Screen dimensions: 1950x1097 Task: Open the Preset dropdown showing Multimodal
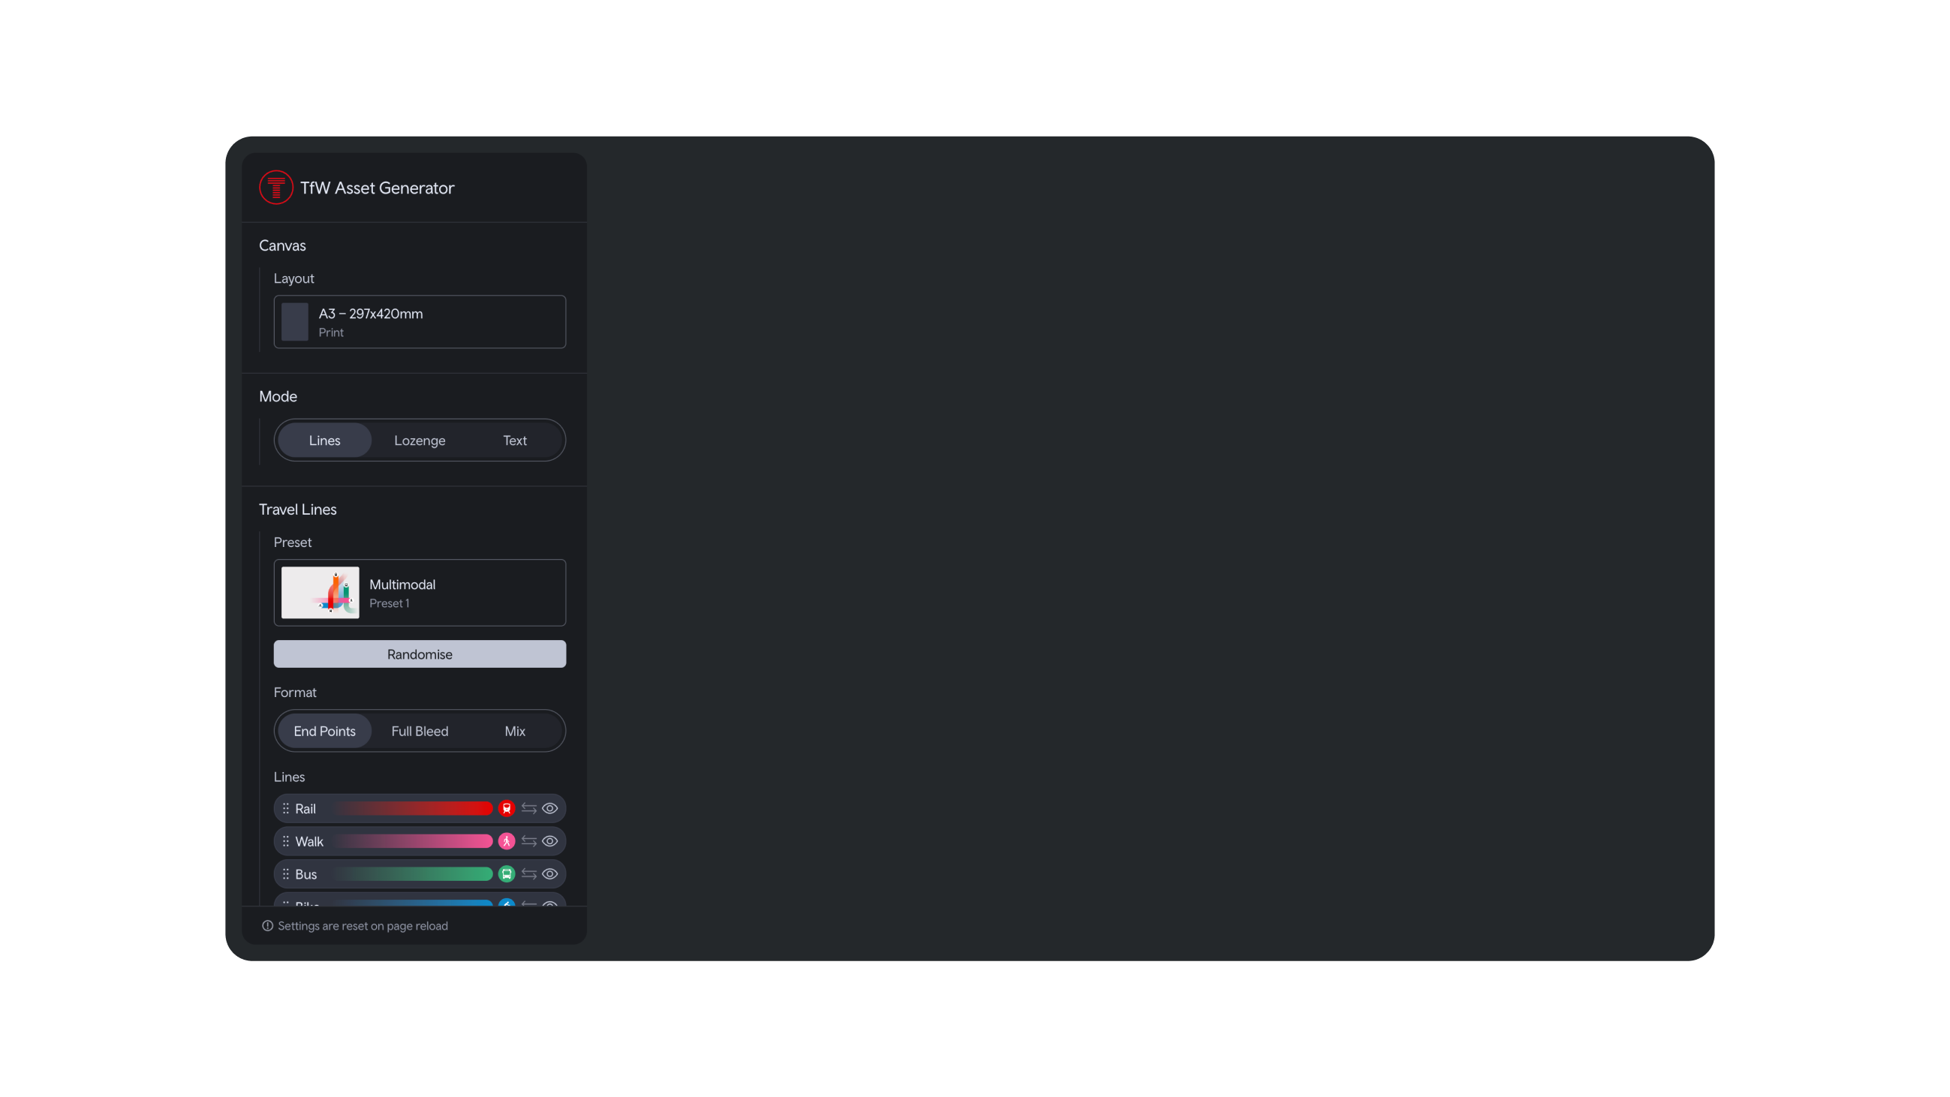420,592
